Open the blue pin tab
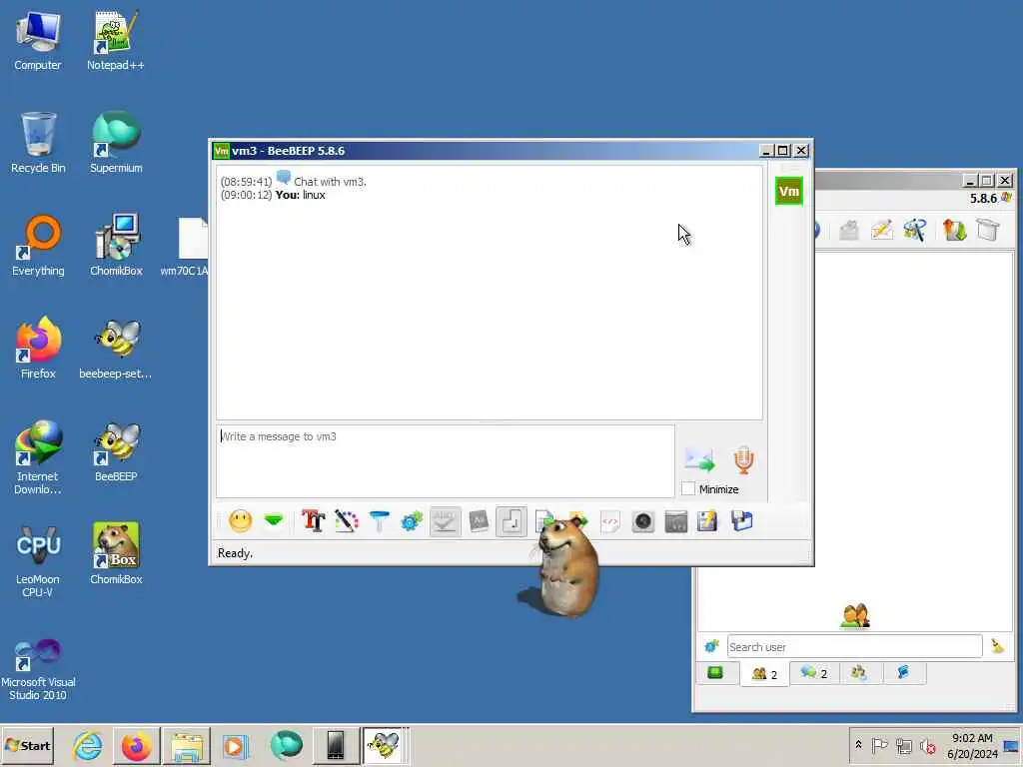1023x767 pixels. [903, 673]
